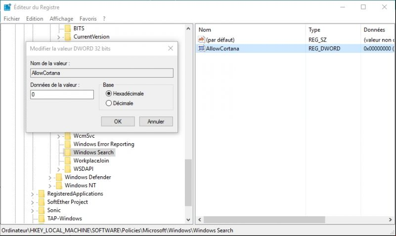Click the Windows Error Reporting tree label
Screen dimensions: 396x236
[x=104, y=144]
